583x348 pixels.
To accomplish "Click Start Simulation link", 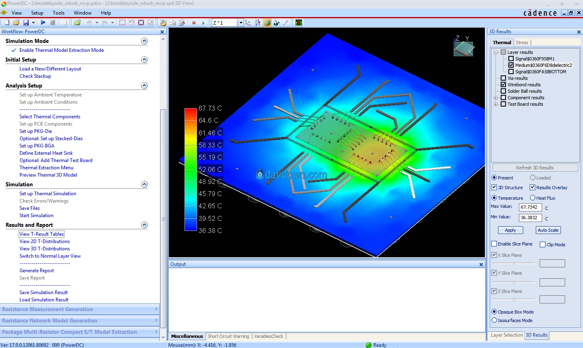I will (x=36, y=216).
